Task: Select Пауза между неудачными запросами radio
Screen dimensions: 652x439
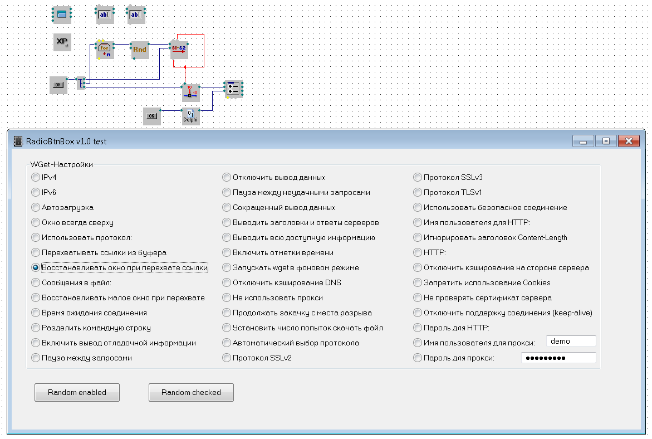Action: [296, 192]
